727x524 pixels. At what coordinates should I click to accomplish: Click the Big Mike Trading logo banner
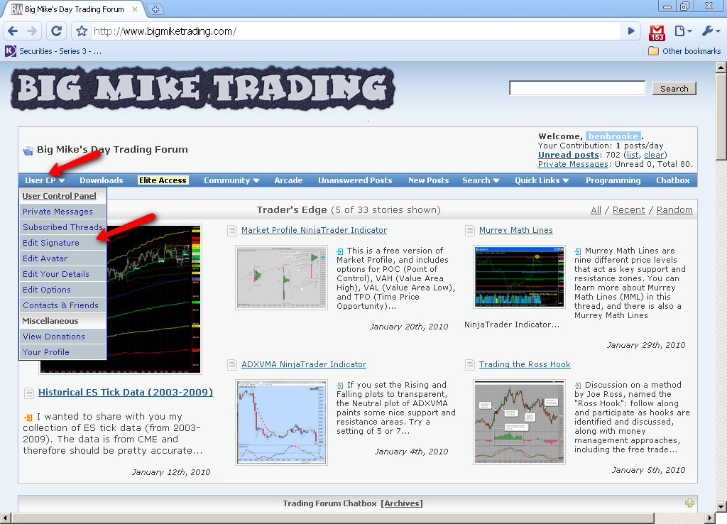(202, 89)
